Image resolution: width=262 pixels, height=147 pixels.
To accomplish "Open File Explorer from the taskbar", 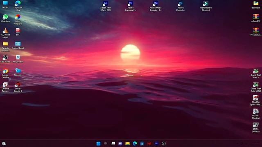I will click(x=127, y=143).
